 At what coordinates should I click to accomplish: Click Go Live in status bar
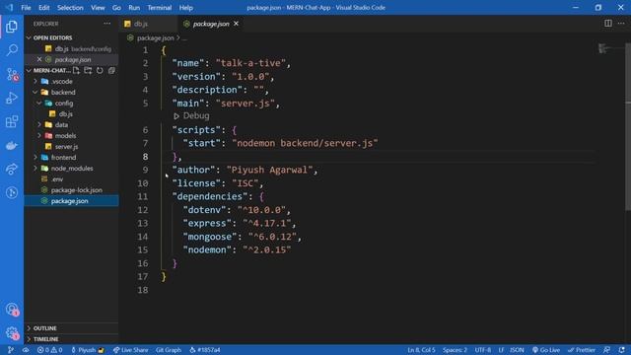click(x=546, y=350)
